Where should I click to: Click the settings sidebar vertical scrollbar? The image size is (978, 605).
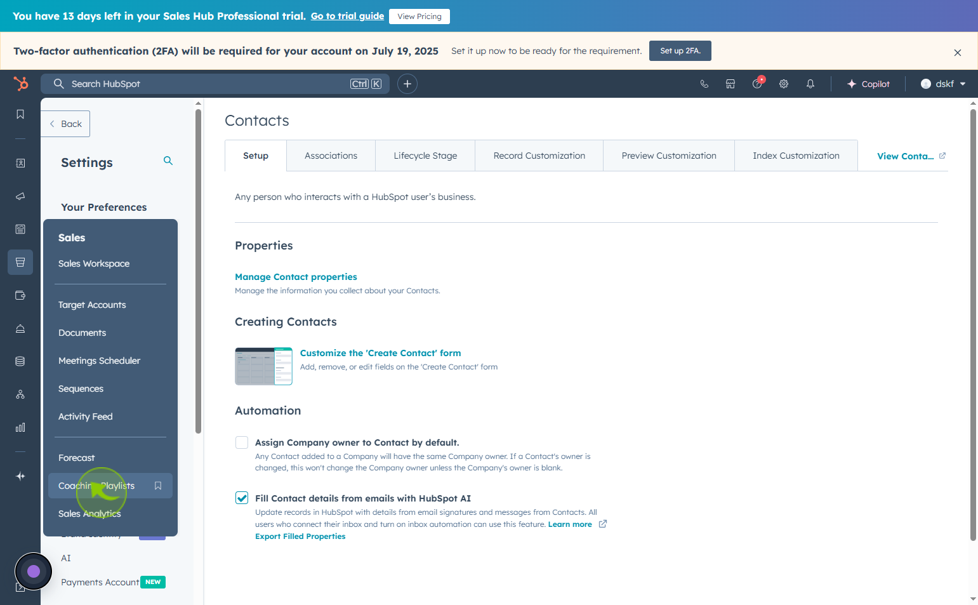(198, 272)
